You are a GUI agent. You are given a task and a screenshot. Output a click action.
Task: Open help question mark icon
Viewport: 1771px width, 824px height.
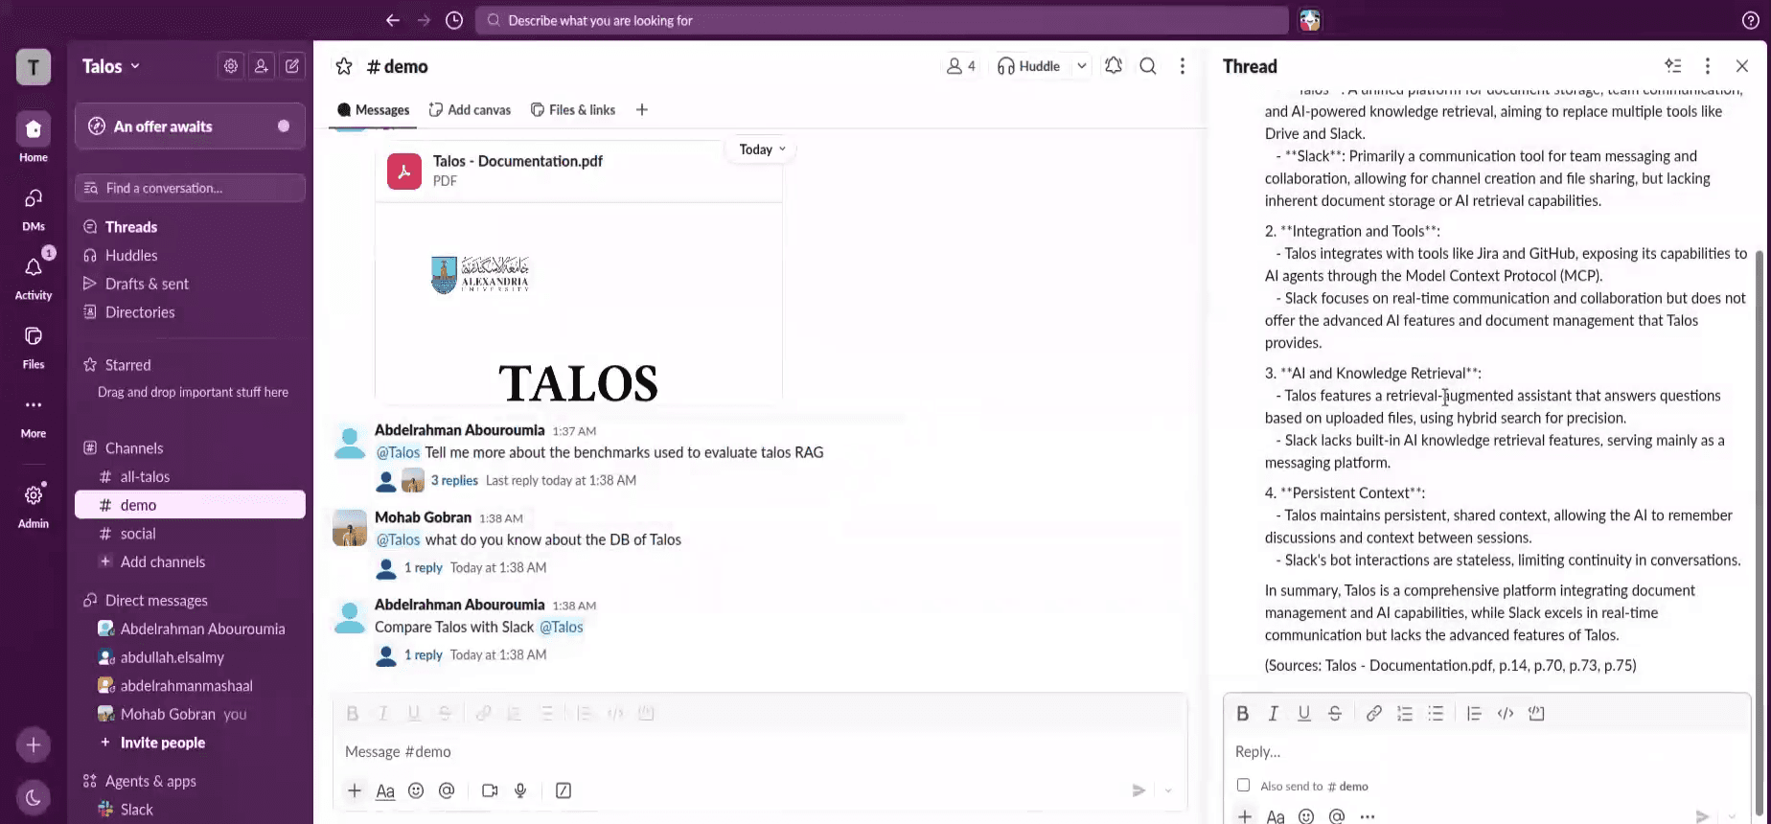pyautogui.click(x=1750, y=20)
